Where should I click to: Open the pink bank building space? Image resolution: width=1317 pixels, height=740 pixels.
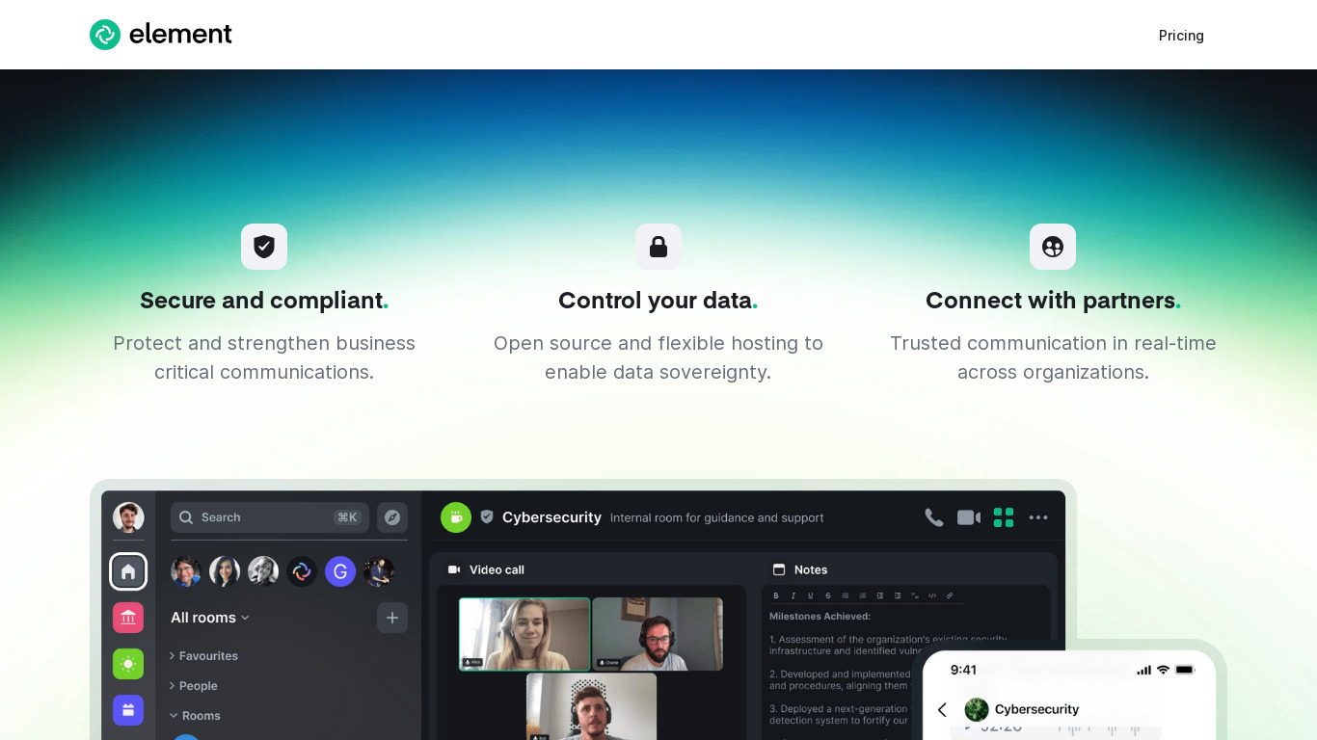[128, 618]
